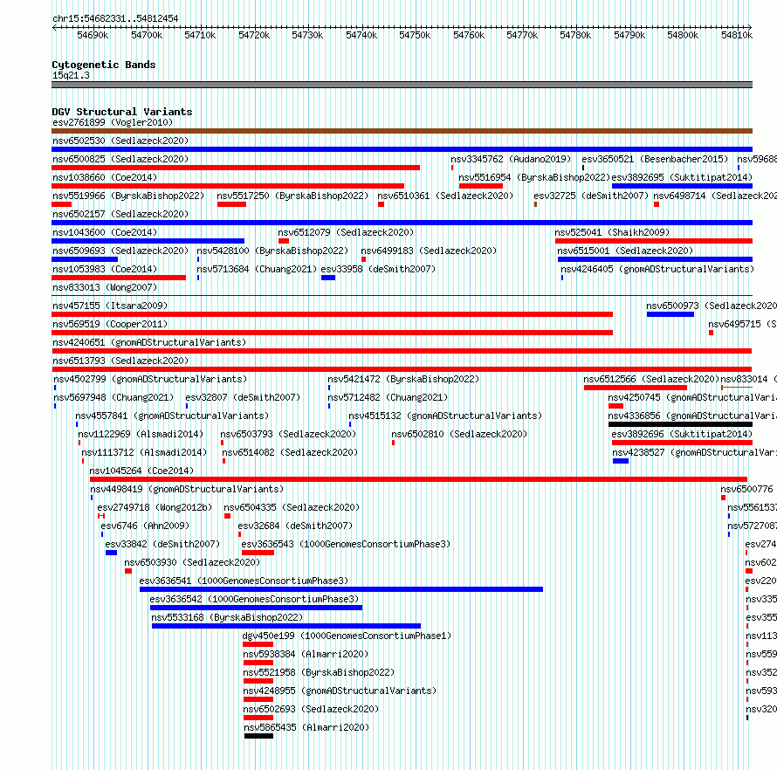Click nsv1043600 (Coe2014) label
Image resolution: width=777 pixels, height=770 pixels.
tap(105, 232)
